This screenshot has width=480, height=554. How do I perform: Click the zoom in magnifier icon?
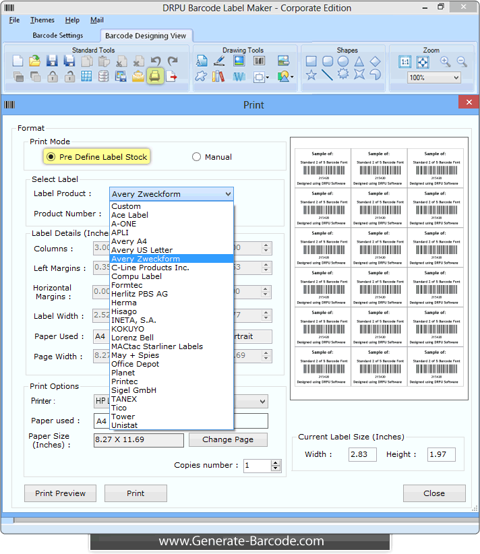[445, 61]
